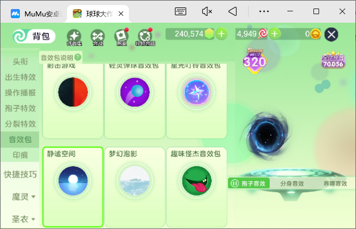Viewport: 356px width, 229px height.
Task: Select the 分身音效 sound option
Action: click(x=292, y=183)
